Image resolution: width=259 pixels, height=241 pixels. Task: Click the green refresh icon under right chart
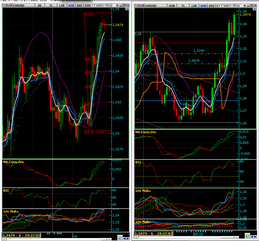[248, 236]
